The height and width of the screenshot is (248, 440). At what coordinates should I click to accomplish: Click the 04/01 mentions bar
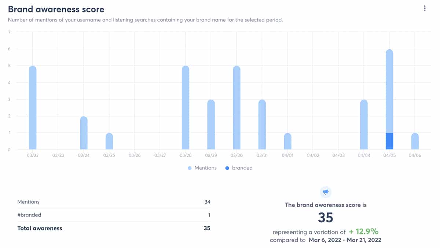pos(287,141)
